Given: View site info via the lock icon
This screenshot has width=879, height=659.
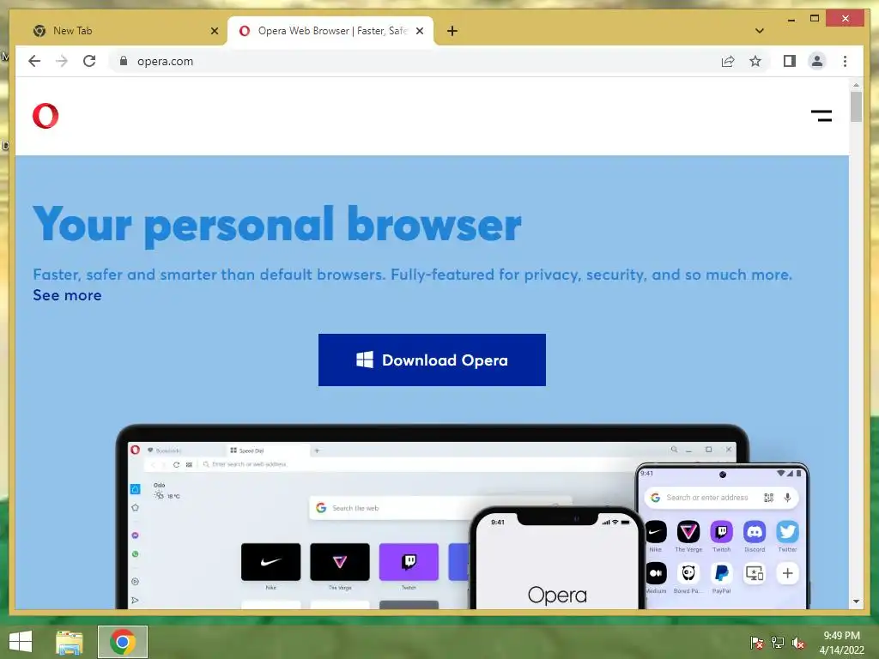Looking at the screenshot, I should (124, 61).
